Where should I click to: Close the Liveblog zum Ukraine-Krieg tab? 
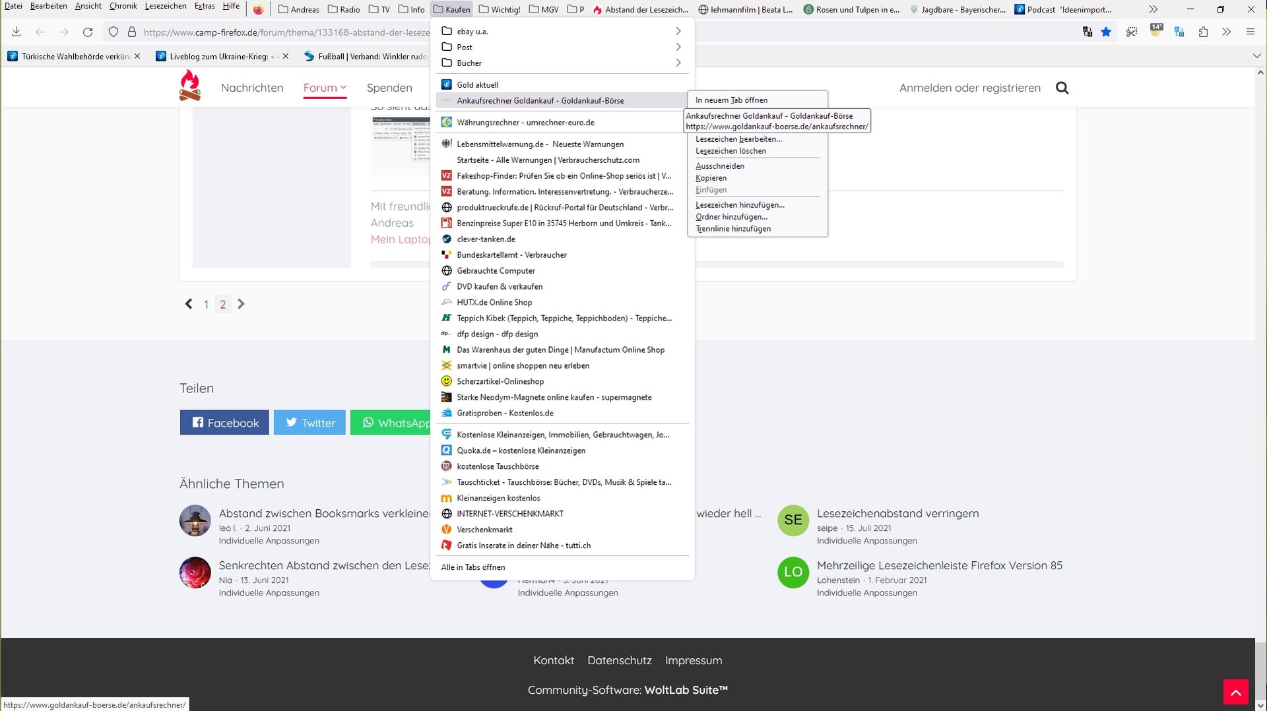(285, 56)
